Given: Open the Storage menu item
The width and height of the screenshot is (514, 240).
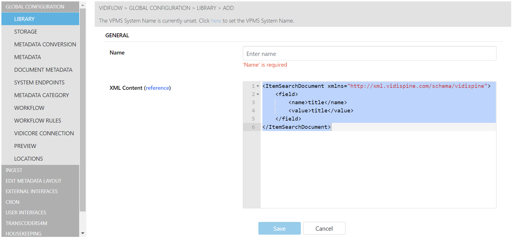Looking at the screenshot, I should click(x=26, y=32).
